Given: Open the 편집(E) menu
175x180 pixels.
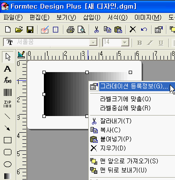Looking at the screenshot, I should point(40,18).
